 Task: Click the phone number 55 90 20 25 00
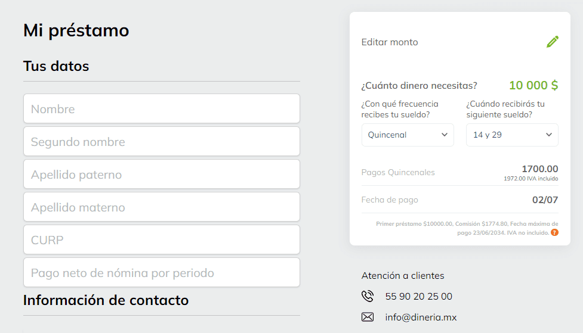tap(419, 296)
